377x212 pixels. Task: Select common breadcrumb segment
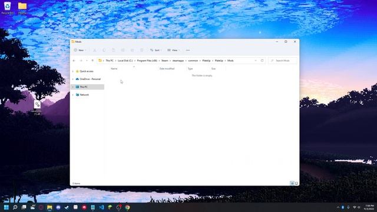click(193, 61)
